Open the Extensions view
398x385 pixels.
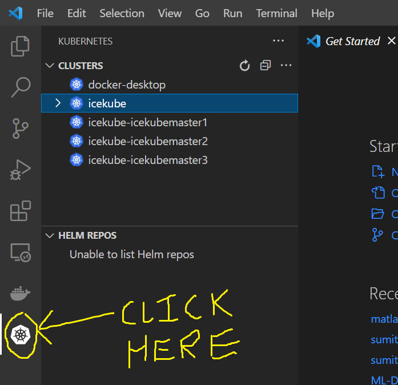click(21, 211)
